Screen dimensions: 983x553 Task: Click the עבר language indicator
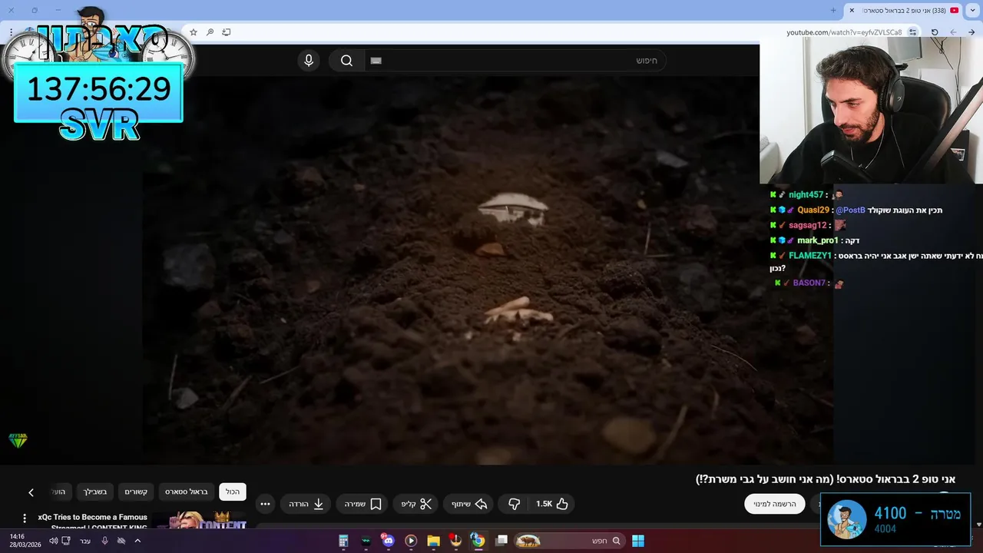(x=85, y=541)
